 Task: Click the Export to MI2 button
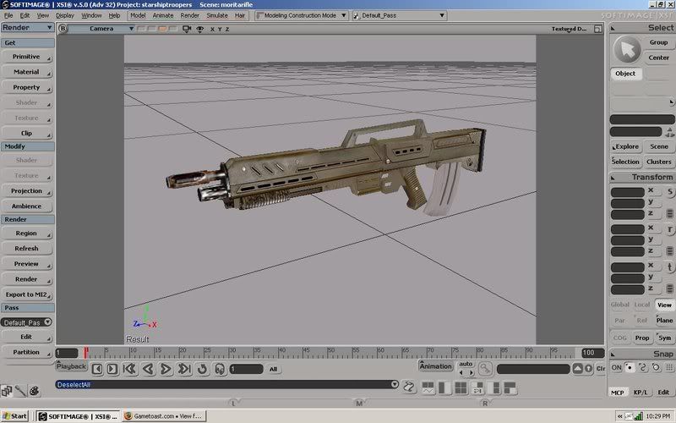coord(27,294)
